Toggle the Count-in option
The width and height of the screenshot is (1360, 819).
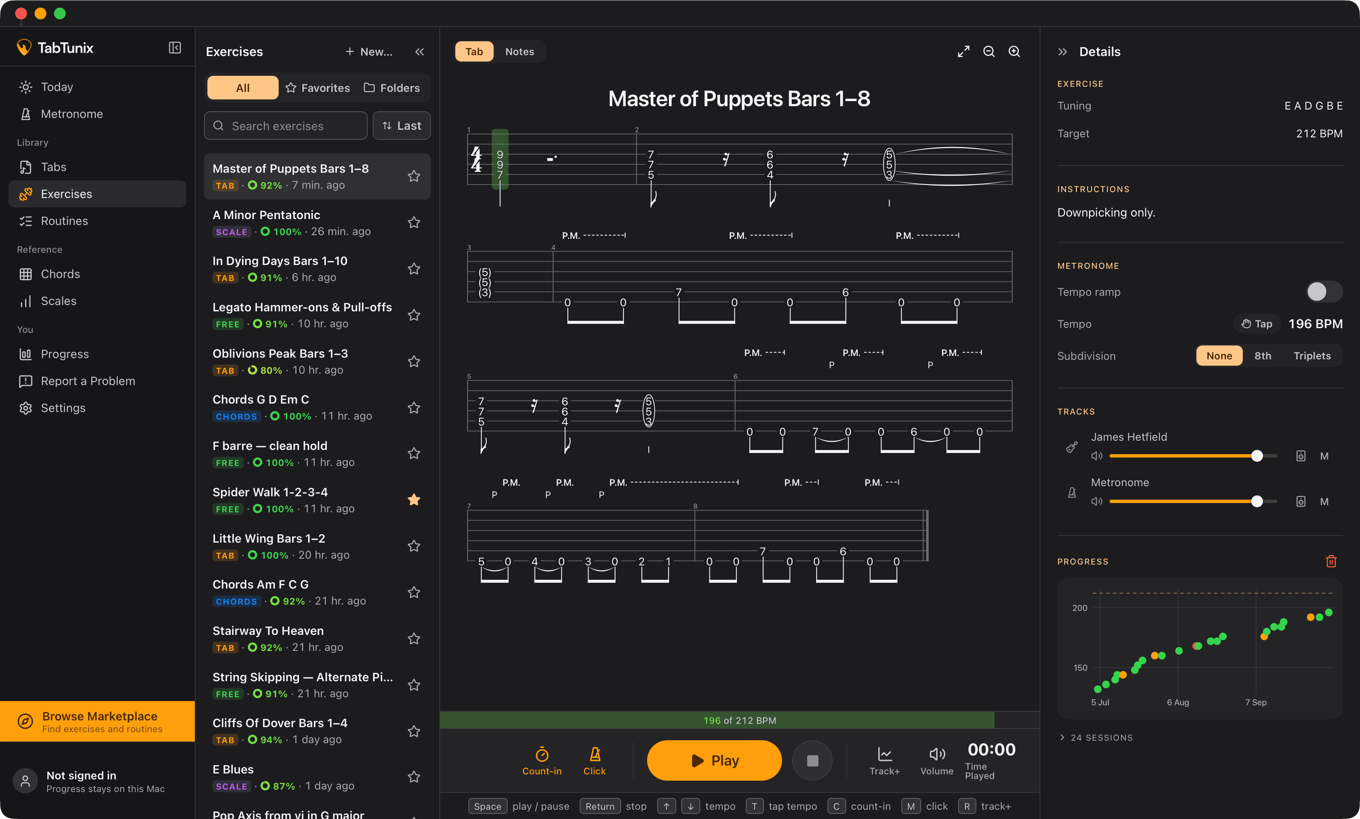tap(541, 760)
